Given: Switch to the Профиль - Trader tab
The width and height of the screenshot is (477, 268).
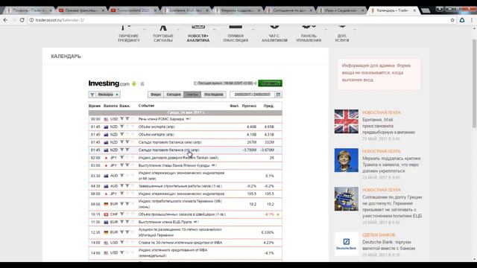Looking at the screenshot, I should point(29,10).
